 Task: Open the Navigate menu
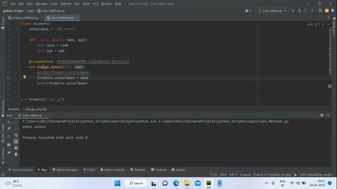pos(42,4)
